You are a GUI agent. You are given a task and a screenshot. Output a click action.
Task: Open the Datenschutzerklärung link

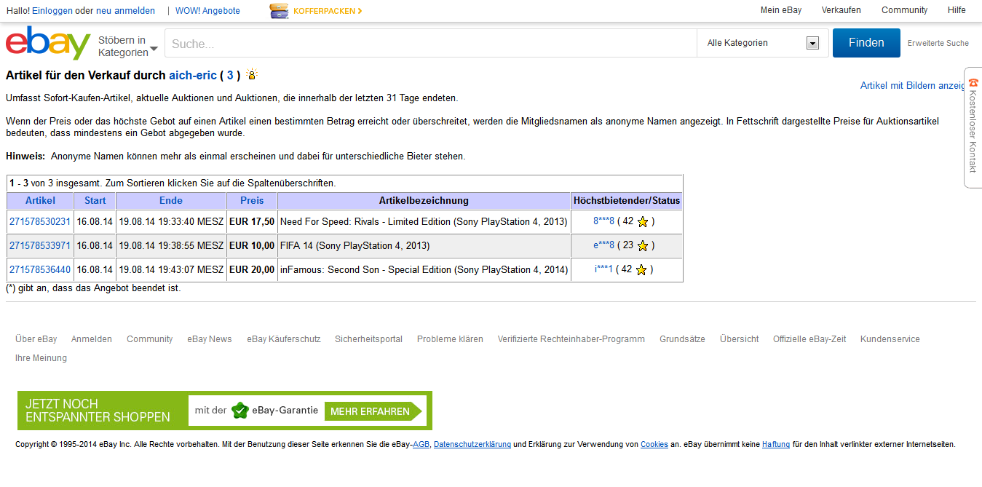click(x=472, y=444)
